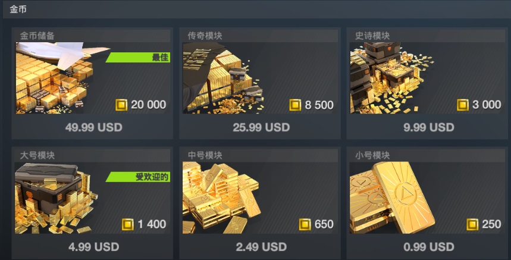Click the green 最佳 best-value badge

pos(138,57)
